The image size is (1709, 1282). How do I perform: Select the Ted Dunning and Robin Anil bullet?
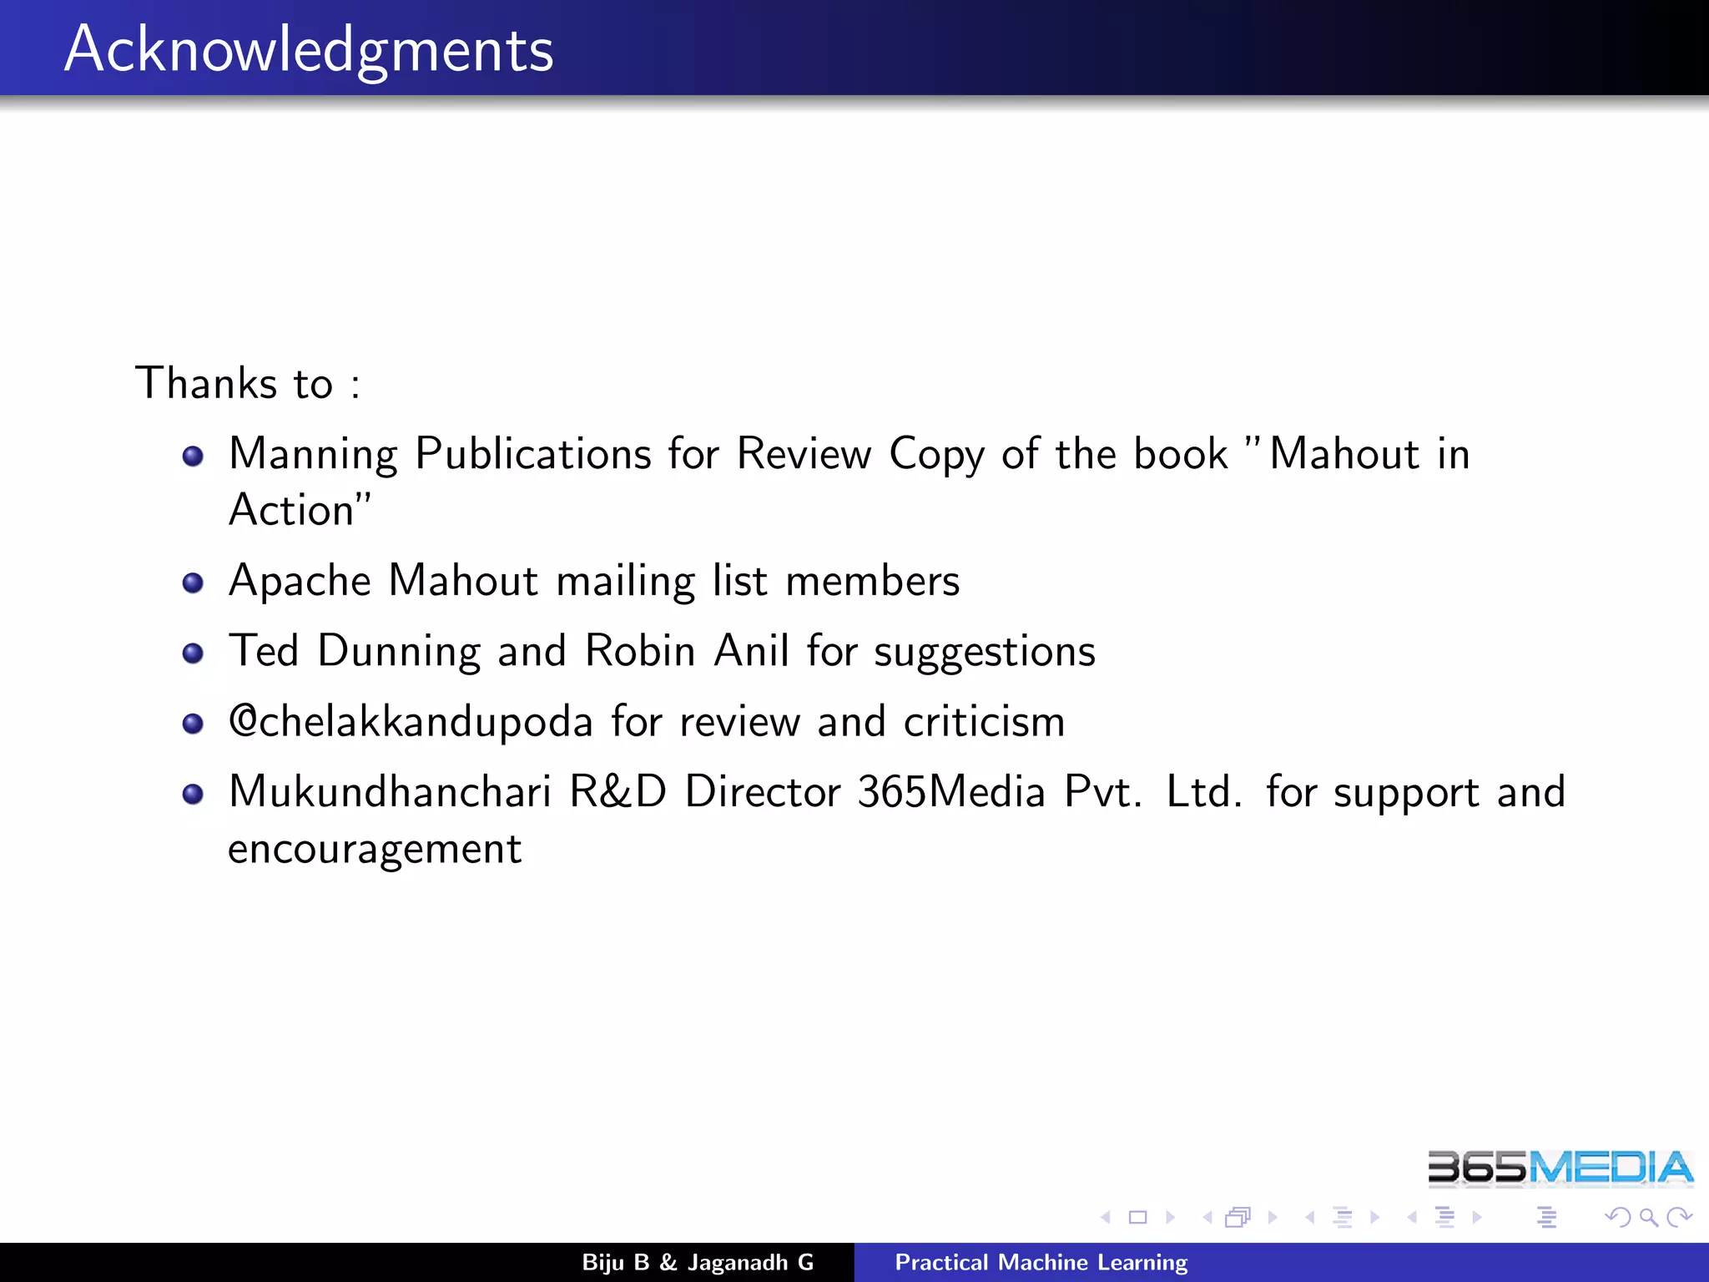pos(662,651)
